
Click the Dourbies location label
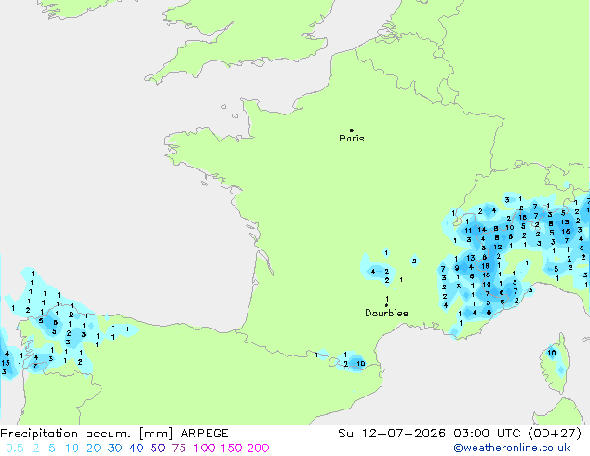coord(386,313)
